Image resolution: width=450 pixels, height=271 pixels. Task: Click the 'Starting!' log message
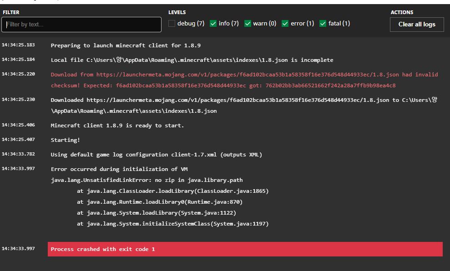point(65,140)
